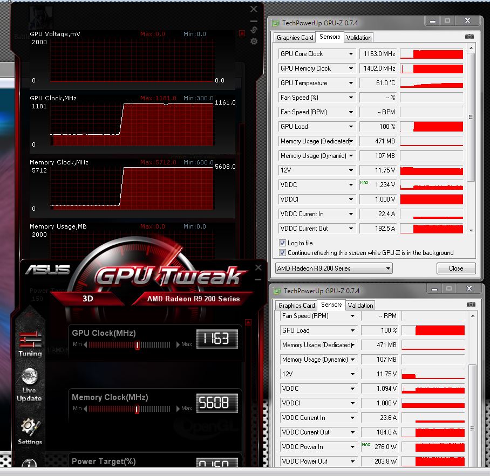
Task: Open Live Update in GPU Tweak sidebar
Action: (29, 384)
